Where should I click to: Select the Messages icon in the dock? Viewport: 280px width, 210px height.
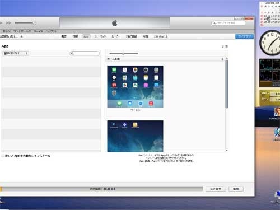pos(119,103)
